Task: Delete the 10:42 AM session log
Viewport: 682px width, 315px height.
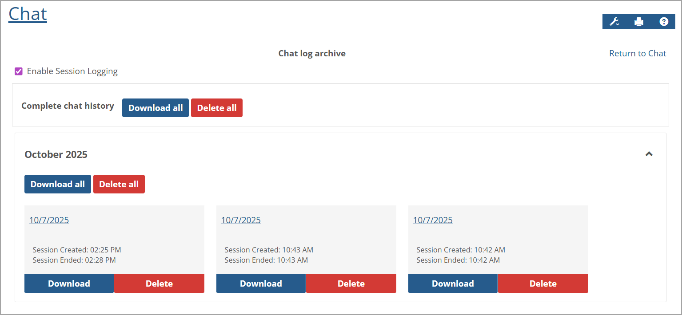Action: tap(543, 283)
